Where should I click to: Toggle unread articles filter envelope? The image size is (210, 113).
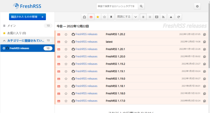[x=91, y=17]
